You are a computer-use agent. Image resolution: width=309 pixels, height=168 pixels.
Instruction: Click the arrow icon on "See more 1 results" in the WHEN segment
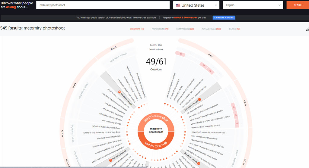coord(119,92)
